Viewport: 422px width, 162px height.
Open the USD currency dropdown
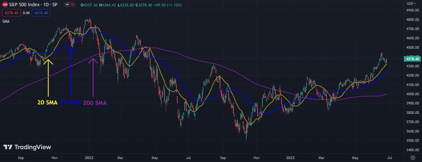[411, 3]
